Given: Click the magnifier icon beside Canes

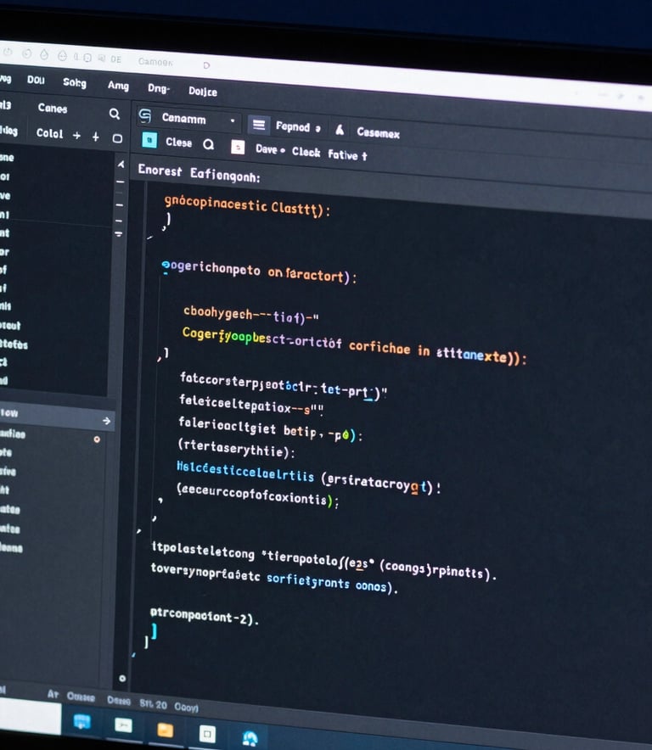Looking at the screenshot, I should (x=114, y=114).
